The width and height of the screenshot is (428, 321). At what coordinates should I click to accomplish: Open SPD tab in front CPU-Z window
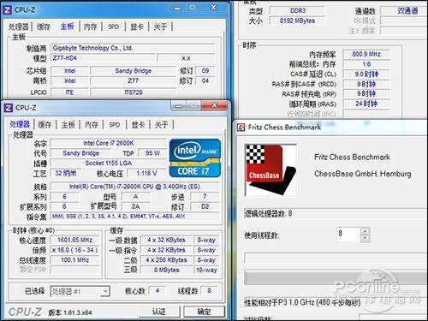(x=115, y=125)
